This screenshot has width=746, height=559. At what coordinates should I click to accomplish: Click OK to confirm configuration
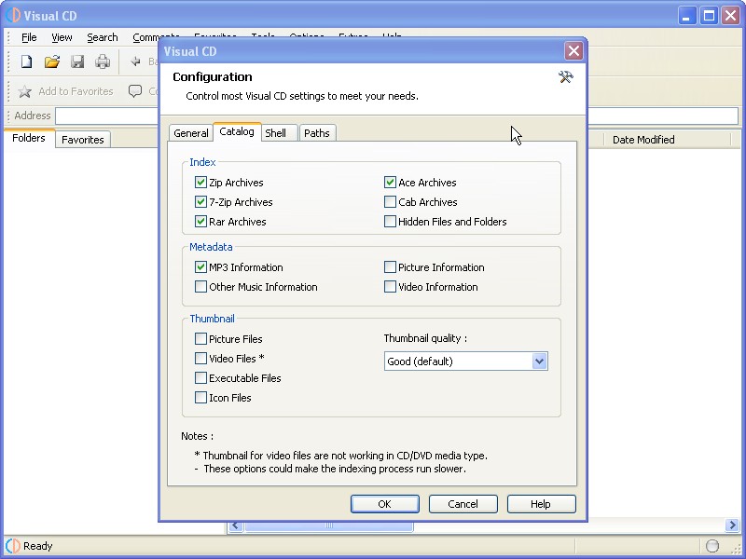coord(385,504)
